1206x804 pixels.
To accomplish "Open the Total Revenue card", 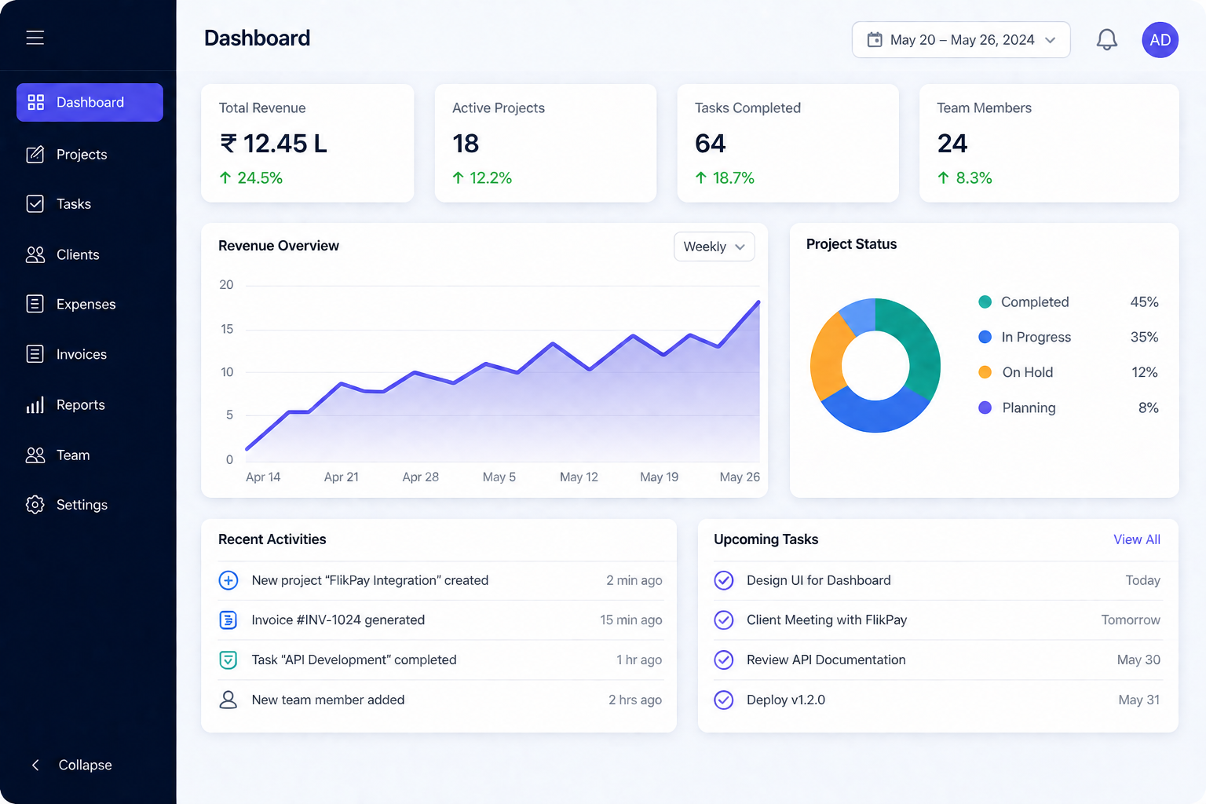I will tap(308, 143).
